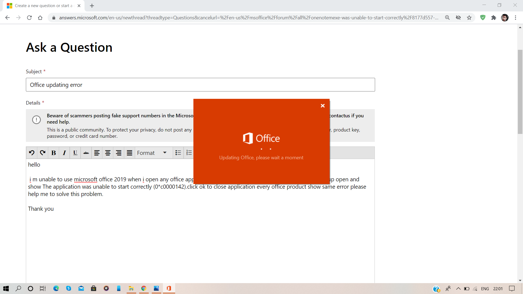
Task: Click the Strikethrough formatting icon
Action: pos(86,152)
